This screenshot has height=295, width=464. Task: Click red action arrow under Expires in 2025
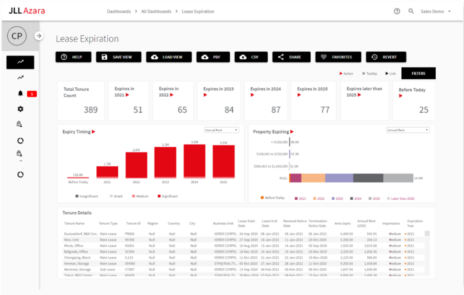[299, 95]
